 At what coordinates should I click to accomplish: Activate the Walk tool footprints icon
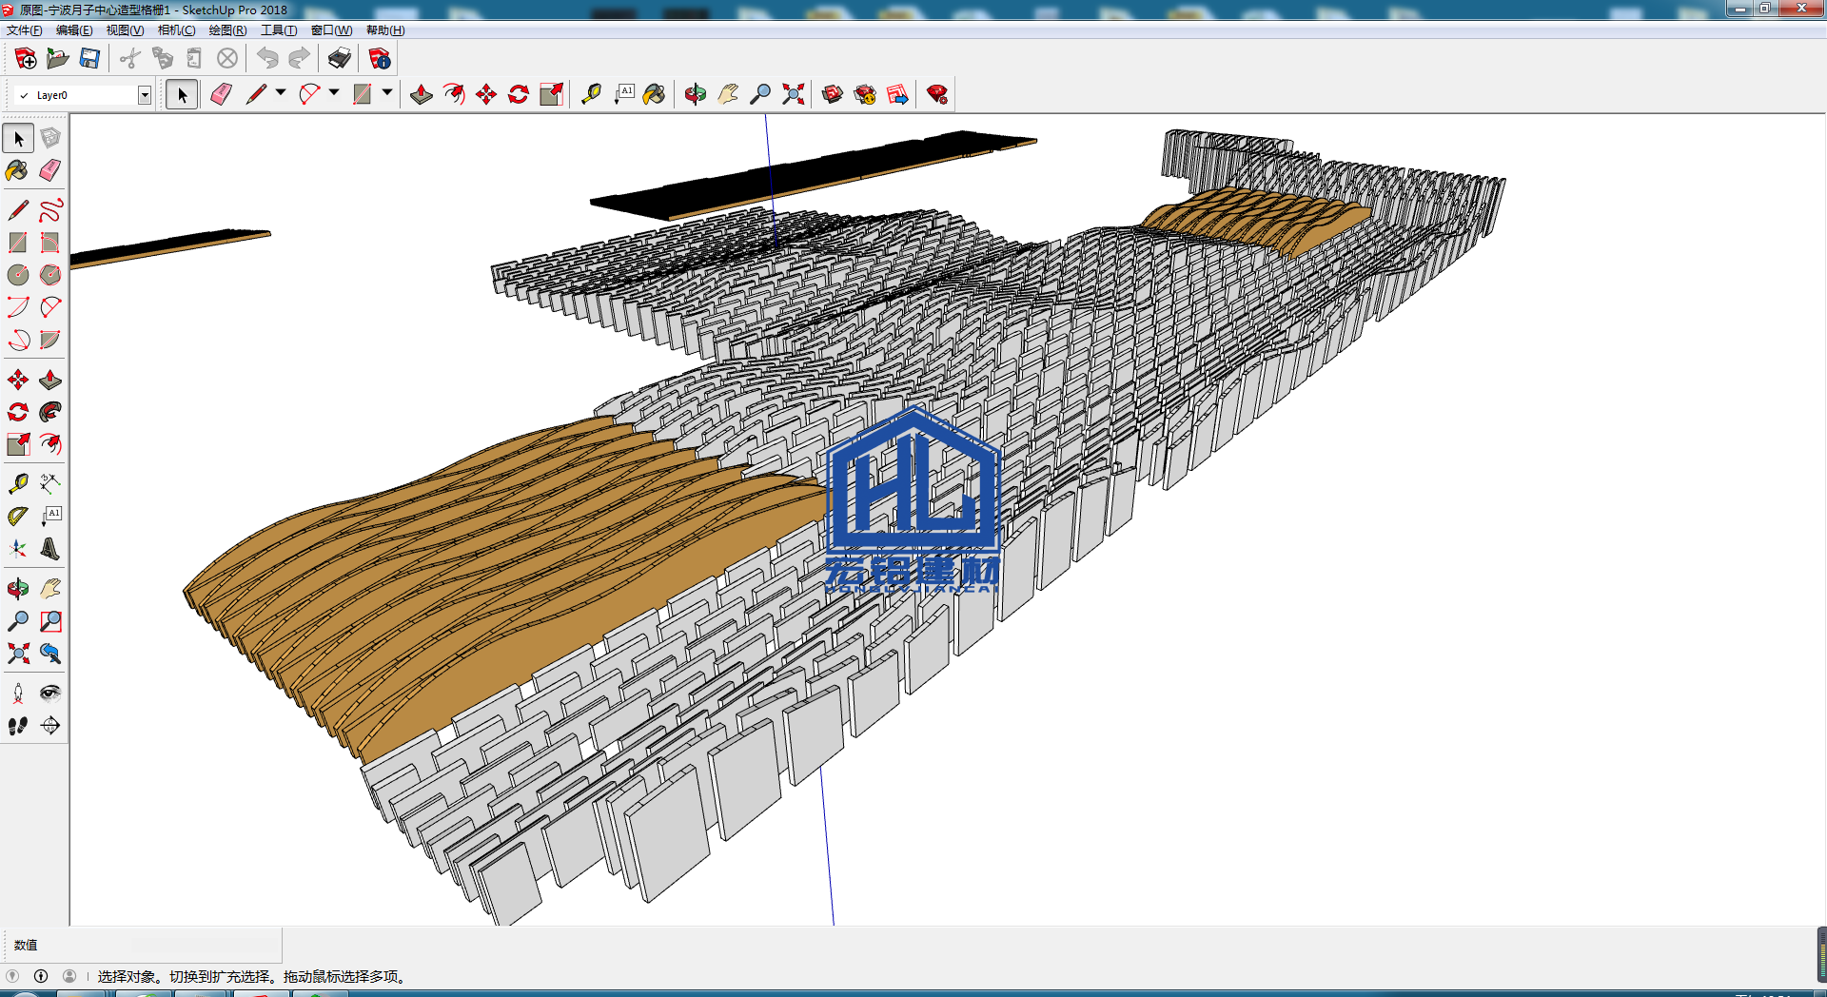click(18, 726)
